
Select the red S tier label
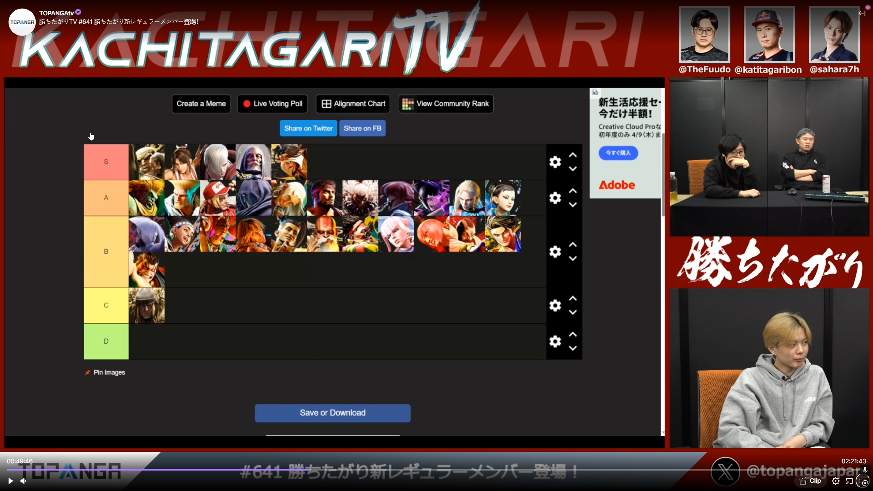(x=106, y=162)
